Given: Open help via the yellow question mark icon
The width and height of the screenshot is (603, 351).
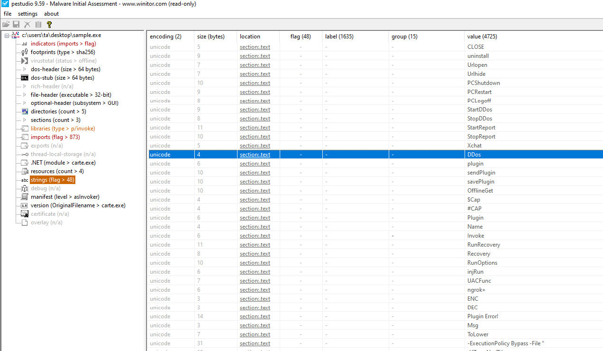Looking at the screenshot, I should point(49,24).
